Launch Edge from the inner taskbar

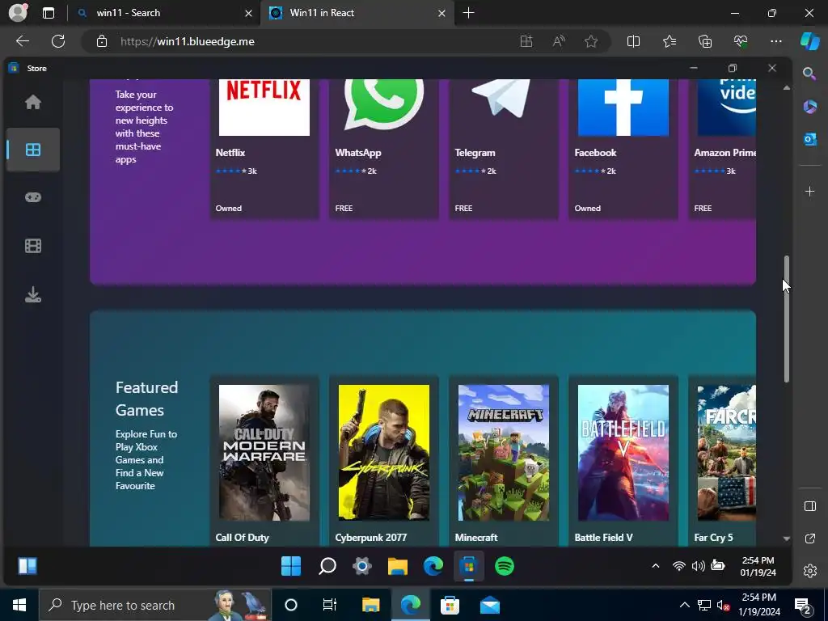433,566
